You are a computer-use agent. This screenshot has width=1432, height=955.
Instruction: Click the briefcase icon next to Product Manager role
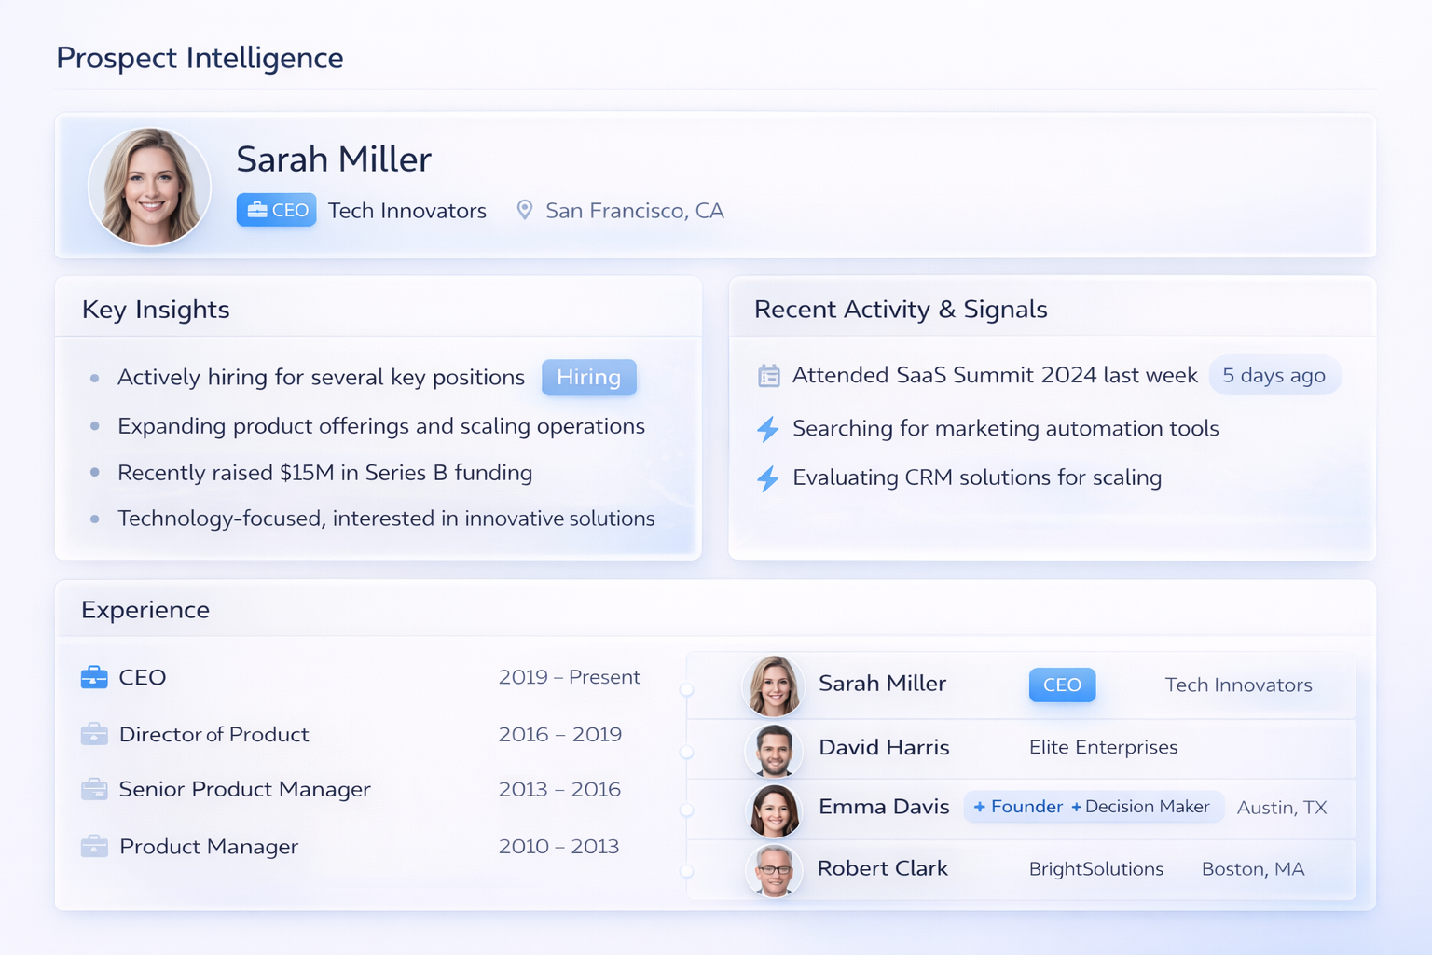point(94,847)
